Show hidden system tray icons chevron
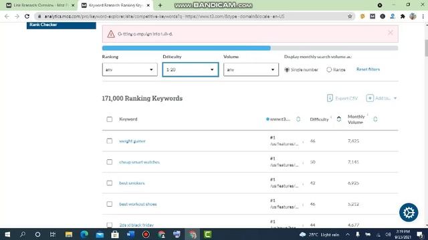This screenshot has width=428, height=240. [348, 235]
